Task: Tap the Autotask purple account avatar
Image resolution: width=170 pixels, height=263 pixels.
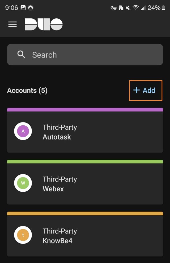Action: coord(23,131)
